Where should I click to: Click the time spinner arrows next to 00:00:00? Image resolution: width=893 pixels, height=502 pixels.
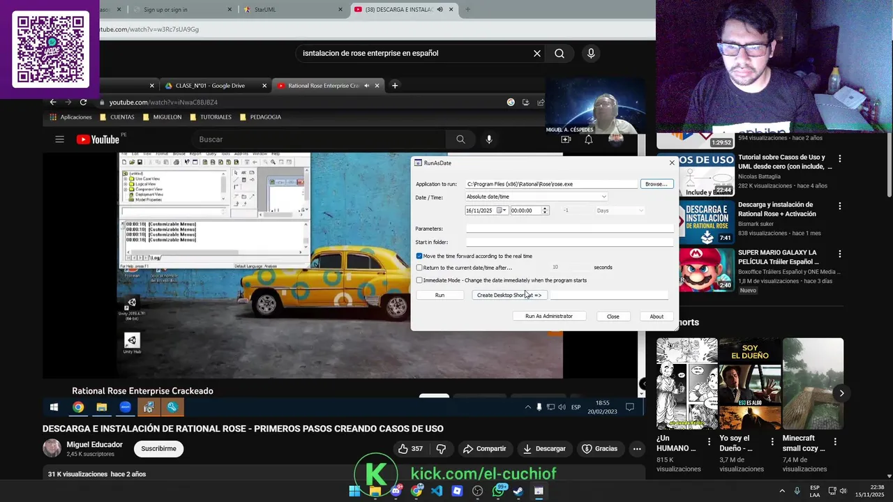click(545, 211)
